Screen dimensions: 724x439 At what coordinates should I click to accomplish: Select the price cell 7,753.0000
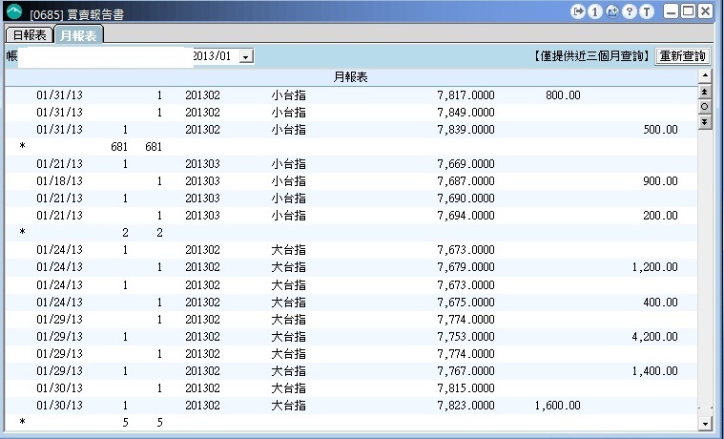click(465, 337)
